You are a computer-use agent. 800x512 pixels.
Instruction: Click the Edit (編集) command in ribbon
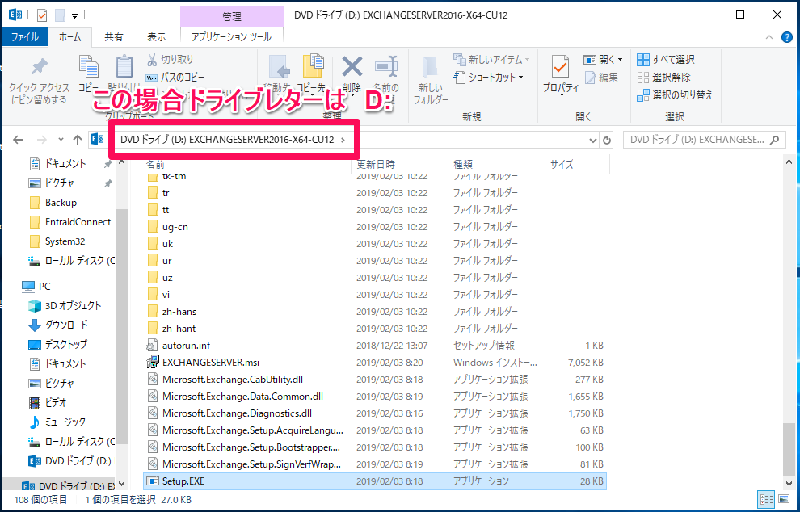[x=601, y=77]
